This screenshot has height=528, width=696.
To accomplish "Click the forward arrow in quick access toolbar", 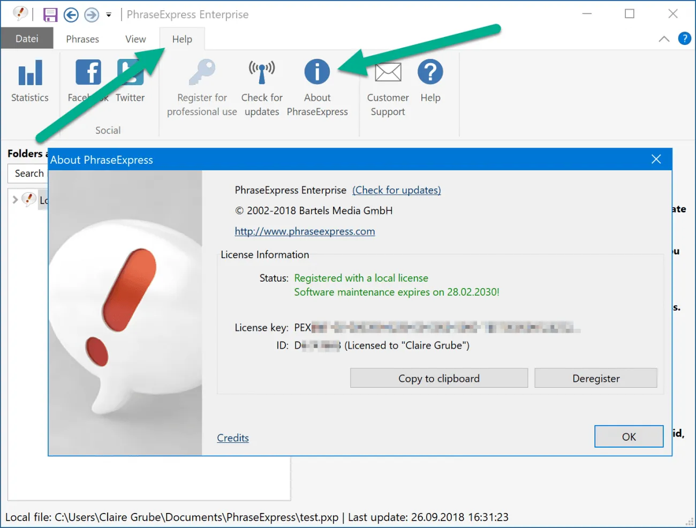I will [x=92, y=15].
